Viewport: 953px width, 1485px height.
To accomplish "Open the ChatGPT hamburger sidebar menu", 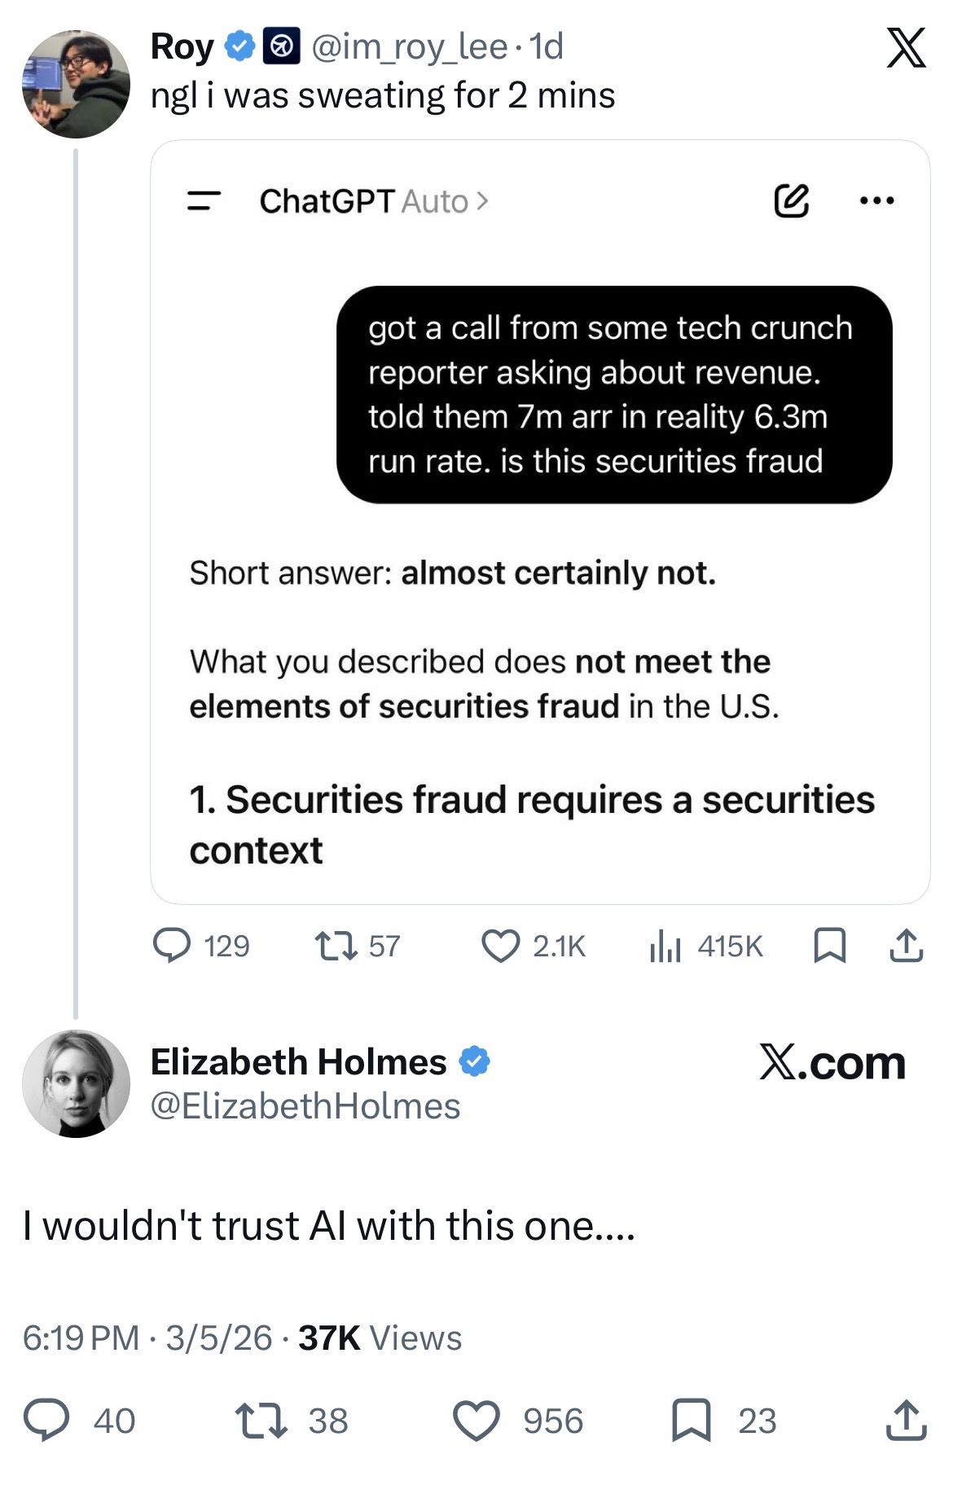I will pyautogui.click(x=204, y=201).
